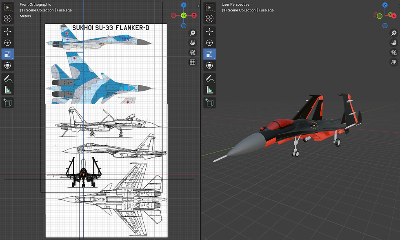The image size is (400, 240).
Task: Click the 'Front Orthographic' view label
Action: [x=36, y=4]
